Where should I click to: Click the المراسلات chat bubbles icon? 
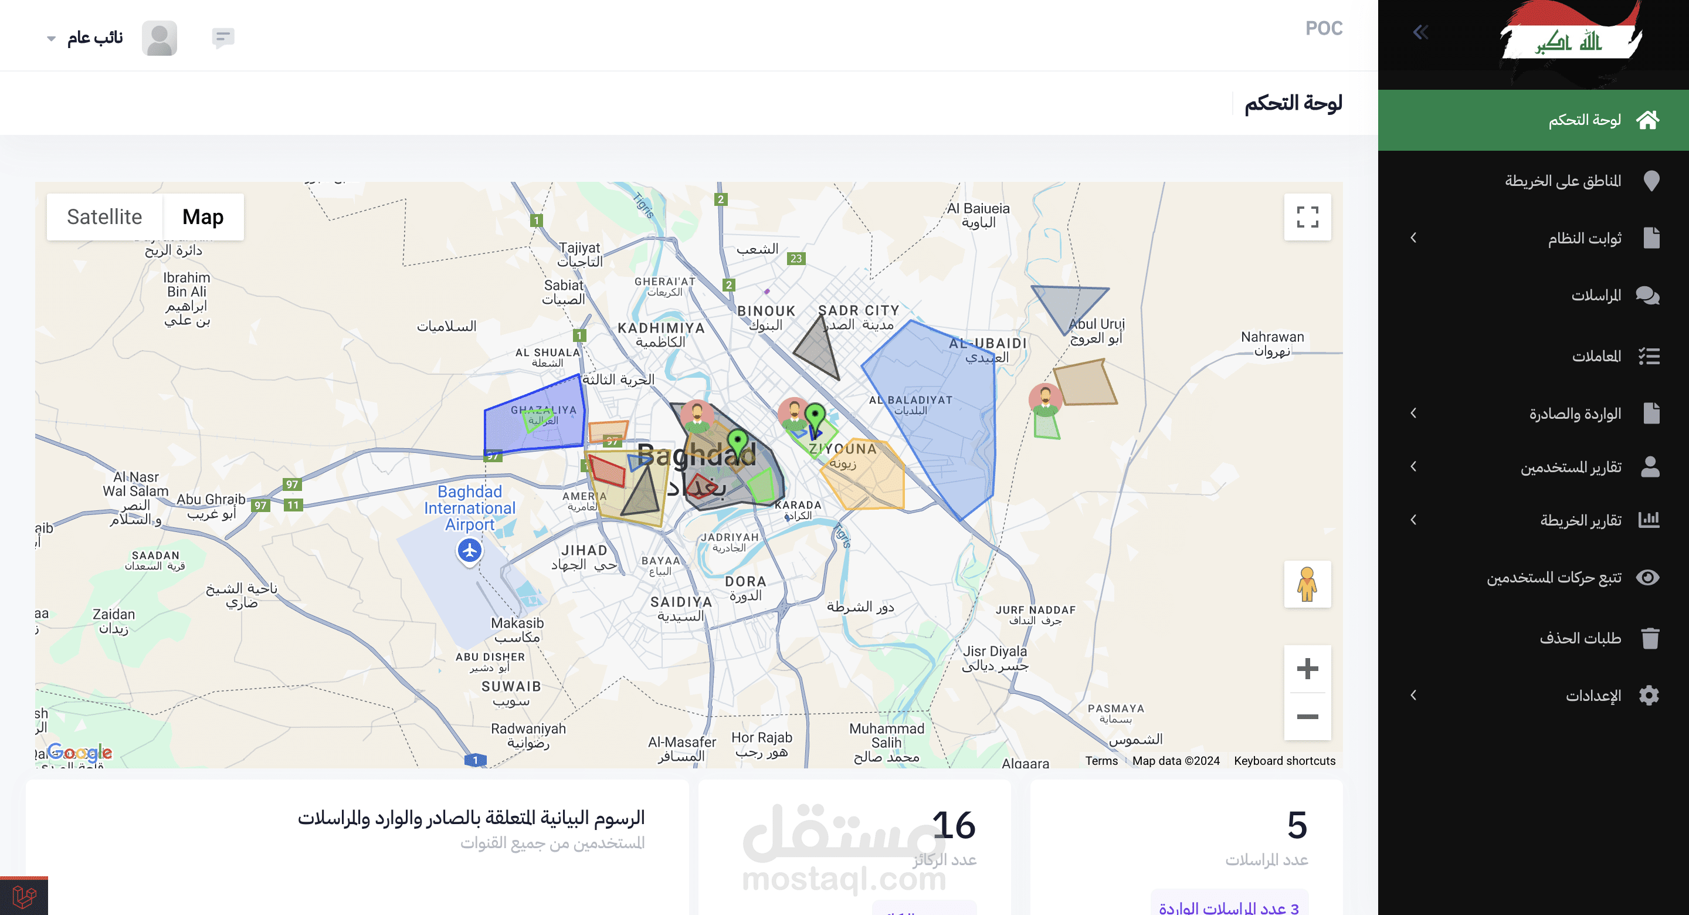pyautogui.click(x=1648, y=295)
